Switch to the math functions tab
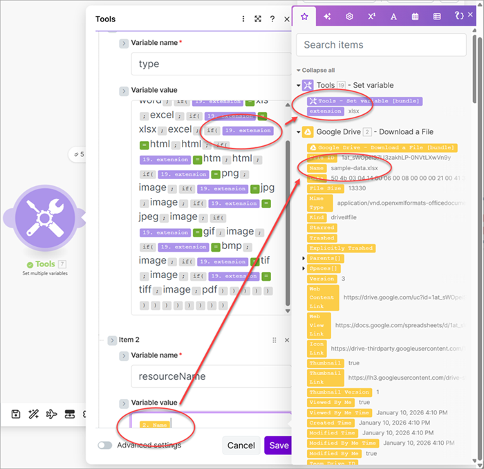 (x=371, y=17)
